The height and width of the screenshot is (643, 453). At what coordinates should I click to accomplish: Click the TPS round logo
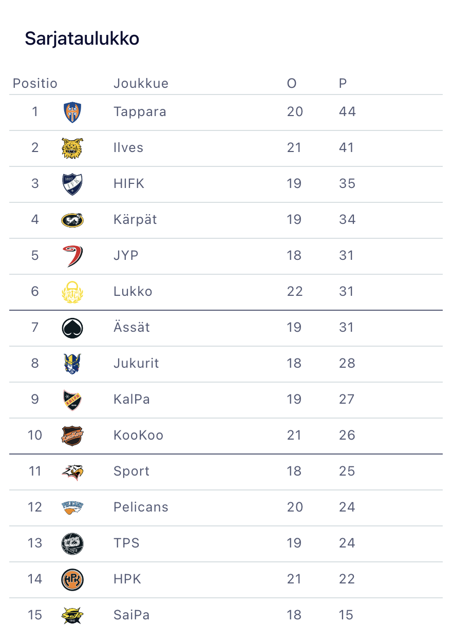72,543
